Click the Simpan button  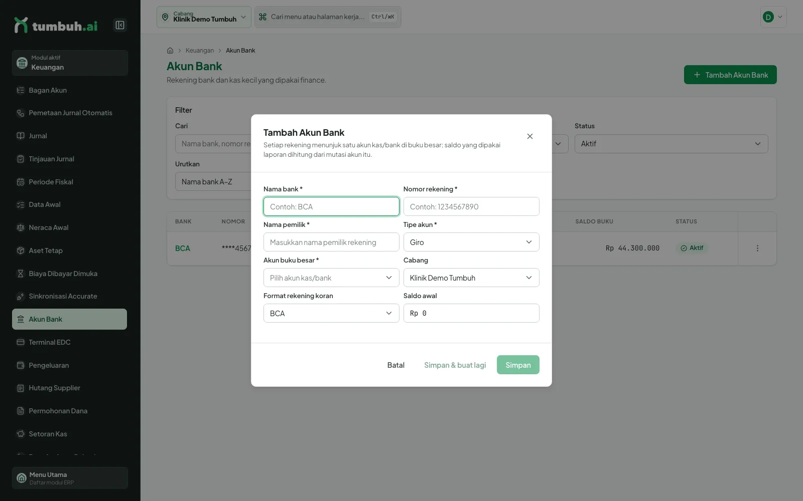pos(518,365)
